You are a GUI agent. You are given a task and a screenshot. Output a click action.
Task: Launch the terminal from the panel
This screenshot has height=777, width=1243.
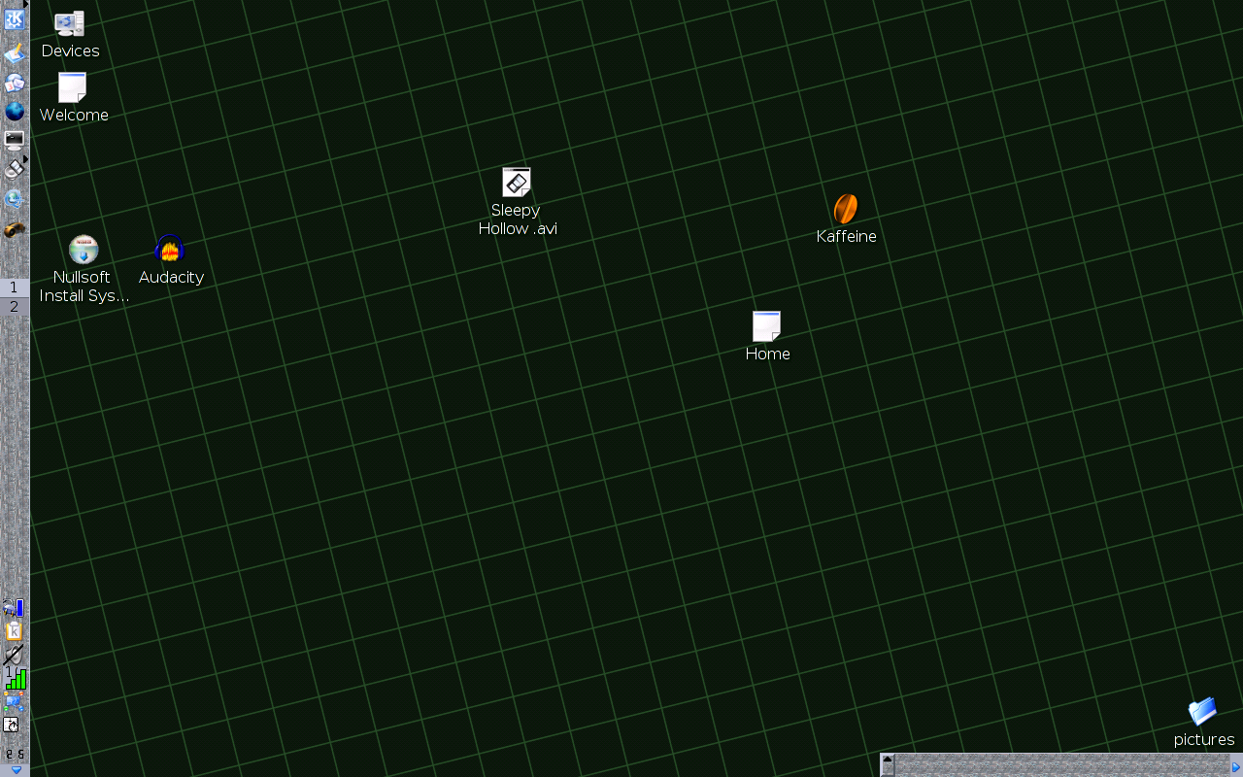tap(15, 141)
